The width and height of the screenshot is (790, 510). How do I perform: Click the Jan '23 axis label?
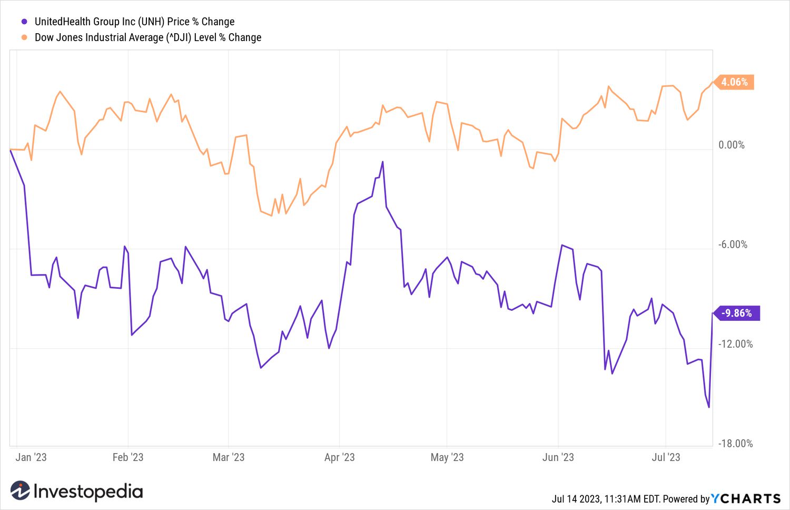pos(31,457)
